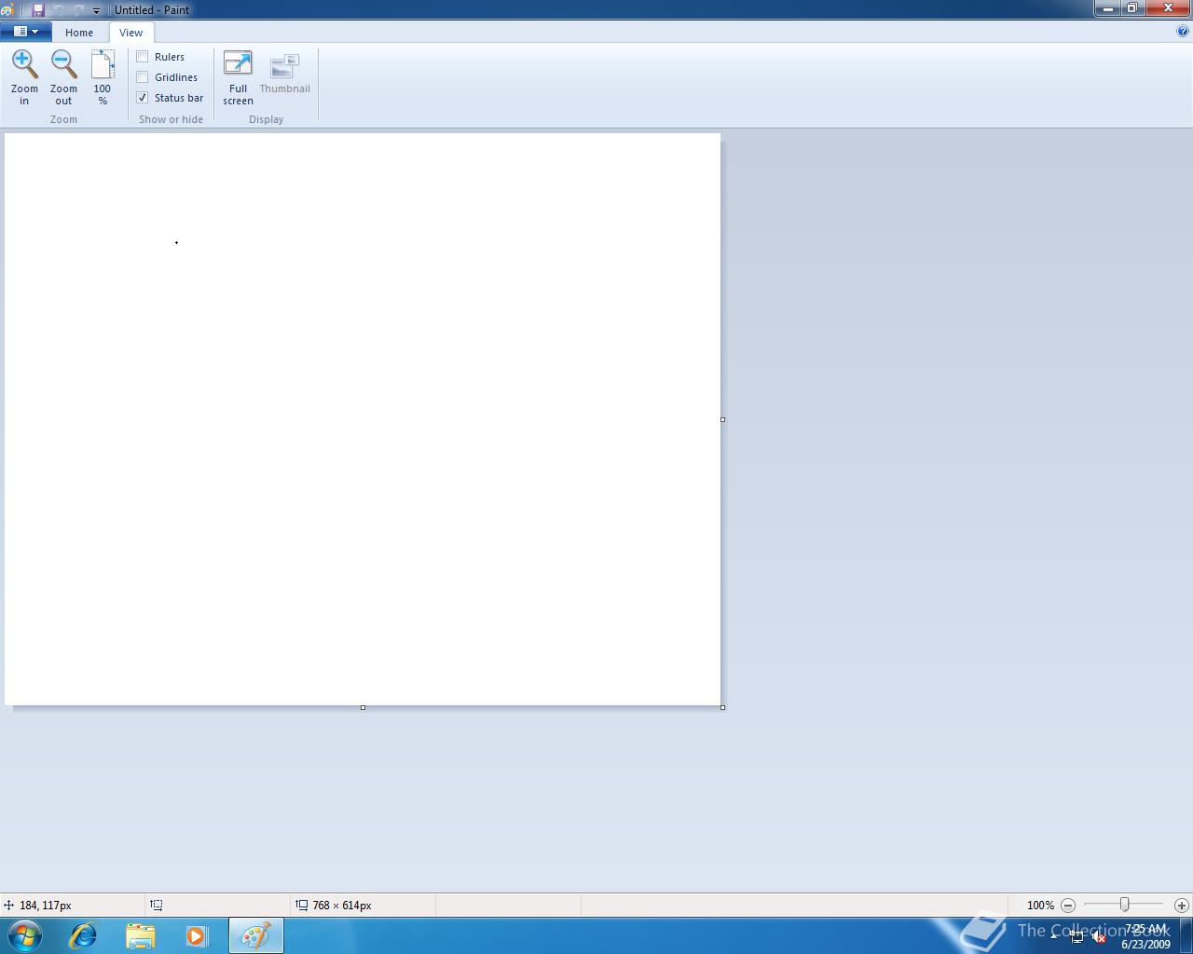Enable the Gridlines checkbox
Image resolution: width=1193 pixels, height=954 pixels.
(143, 77)
